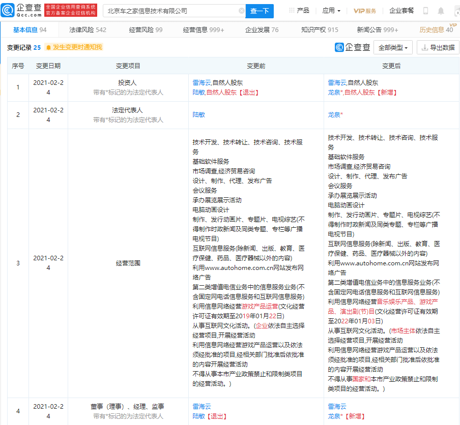Select 经营范围 cell in row 3
The height and width of the screenshot is (425, 460).
tap(128, 263)
